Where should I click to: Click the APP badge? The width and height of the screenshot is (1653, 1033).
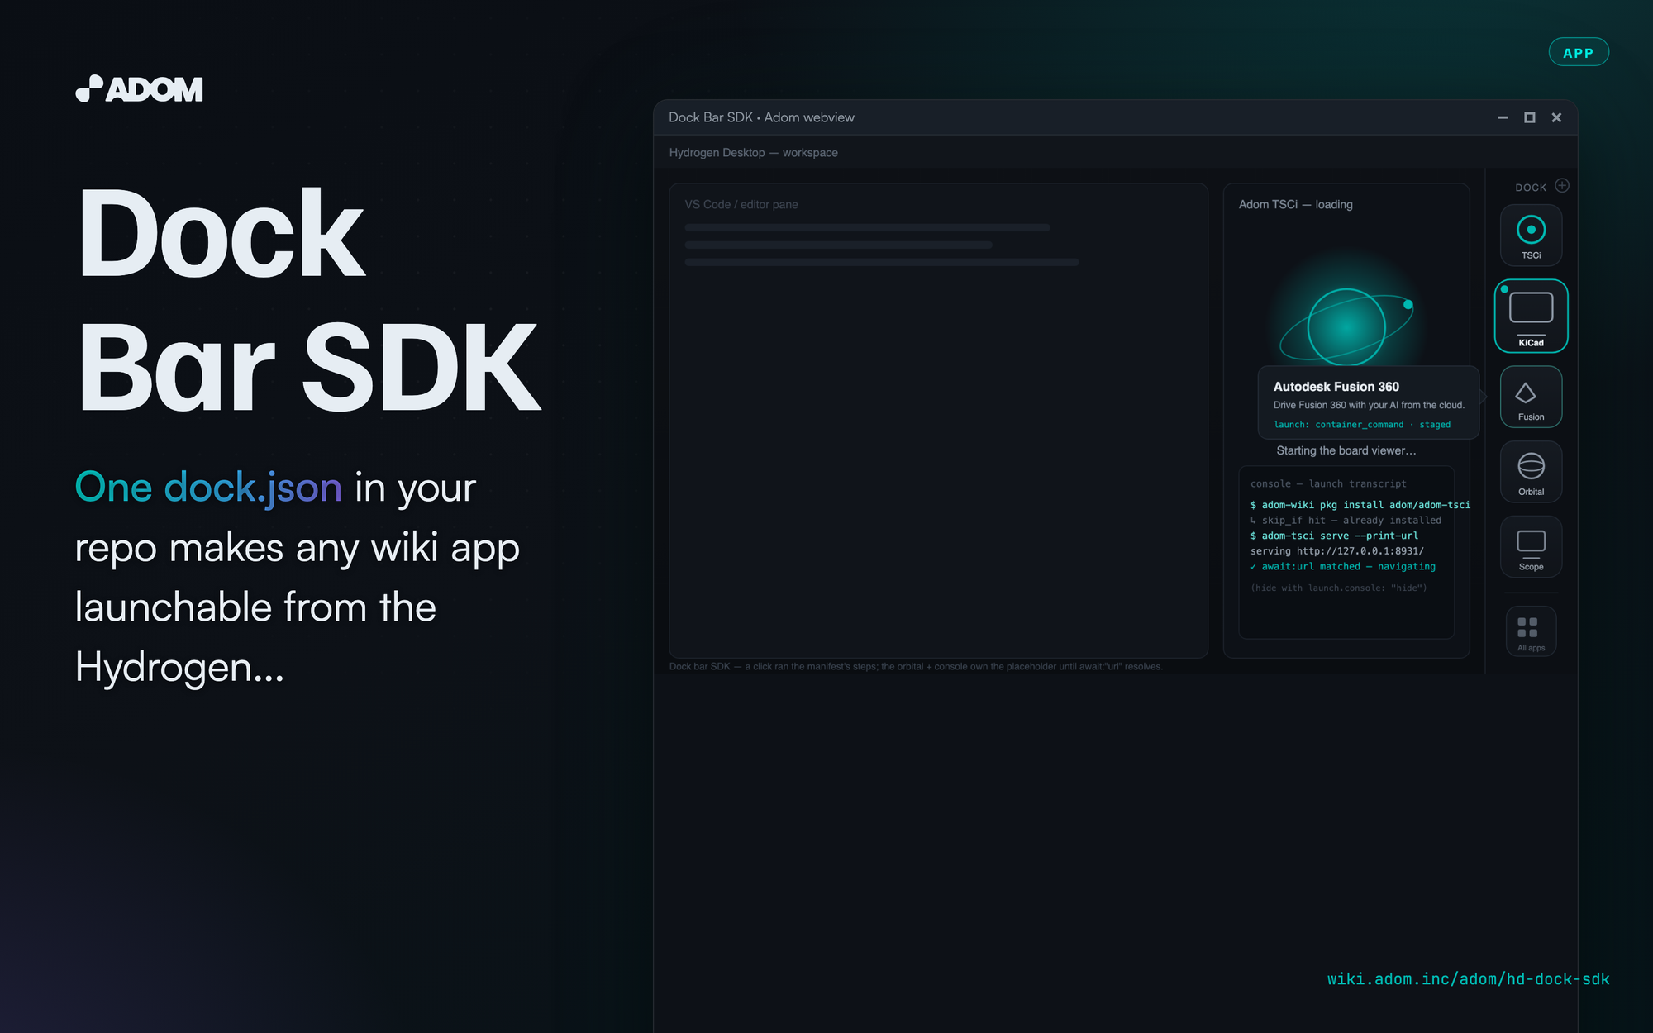[x=1578, y=52]
